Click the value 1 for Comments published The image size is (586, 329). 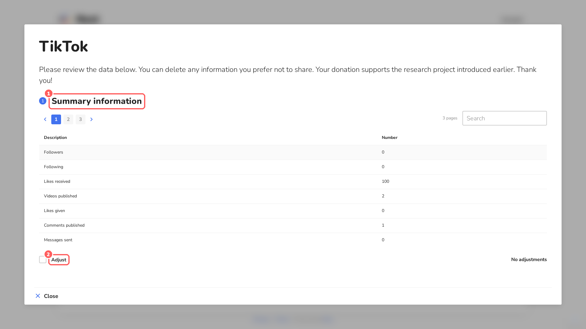tap(383, 225)
